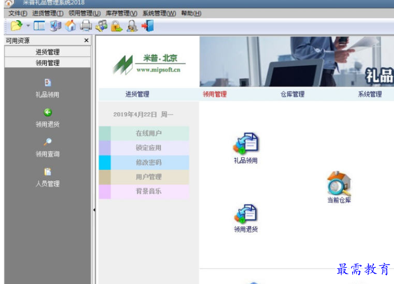Open the large 领用退货 icon in main area
This screenshot has height=284, width=394.
pyautogui.click(x=246, y=218)
